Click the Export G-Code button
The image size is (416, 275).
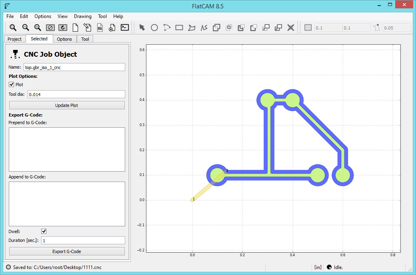(66, 251)
